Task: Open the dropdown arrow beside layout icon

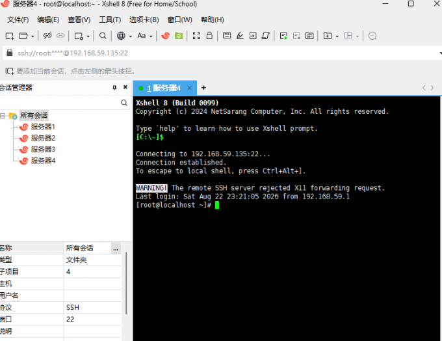Action: (357, 36)
